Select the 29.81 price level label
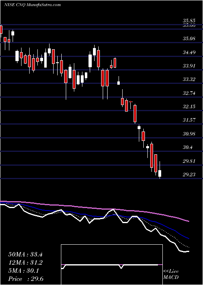This screenshot has width=203, height=285. 189,161
